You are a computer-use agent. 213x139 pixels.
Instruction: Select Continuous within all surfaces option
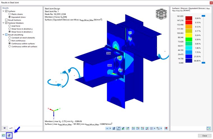coord(10,46)
